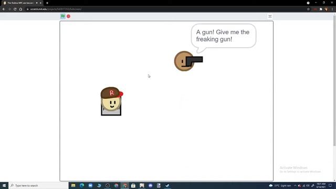Open the volume control in system tray
The image size is (336, 189).
308,185
